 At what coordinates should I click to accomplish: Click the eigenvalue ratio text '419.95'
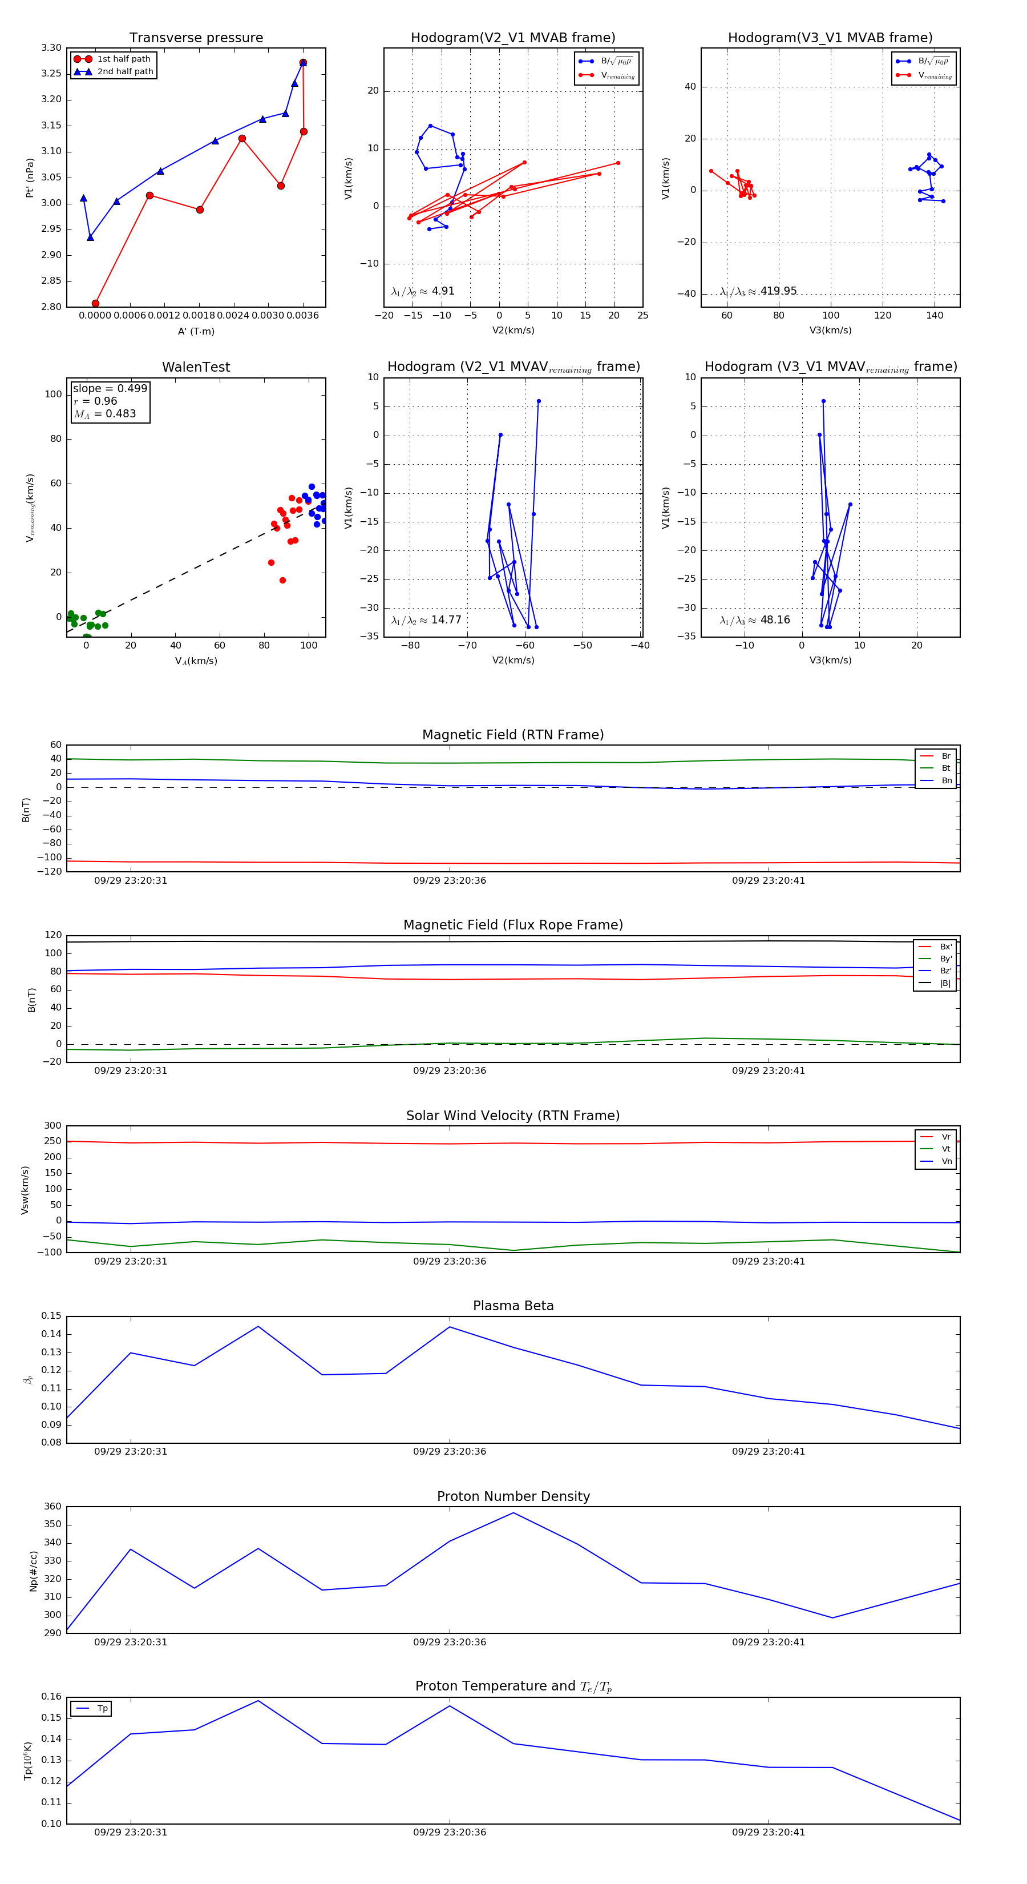(778, 291)
